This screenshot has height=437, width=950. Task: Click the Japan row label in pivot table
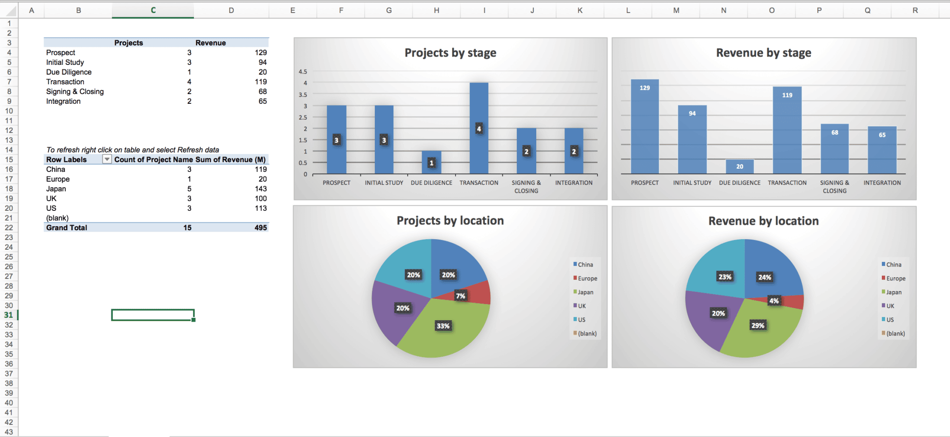pos(56,189)
